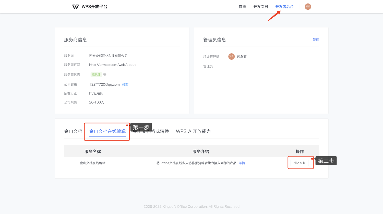Open the 详情 link in service description

[242, 163]
